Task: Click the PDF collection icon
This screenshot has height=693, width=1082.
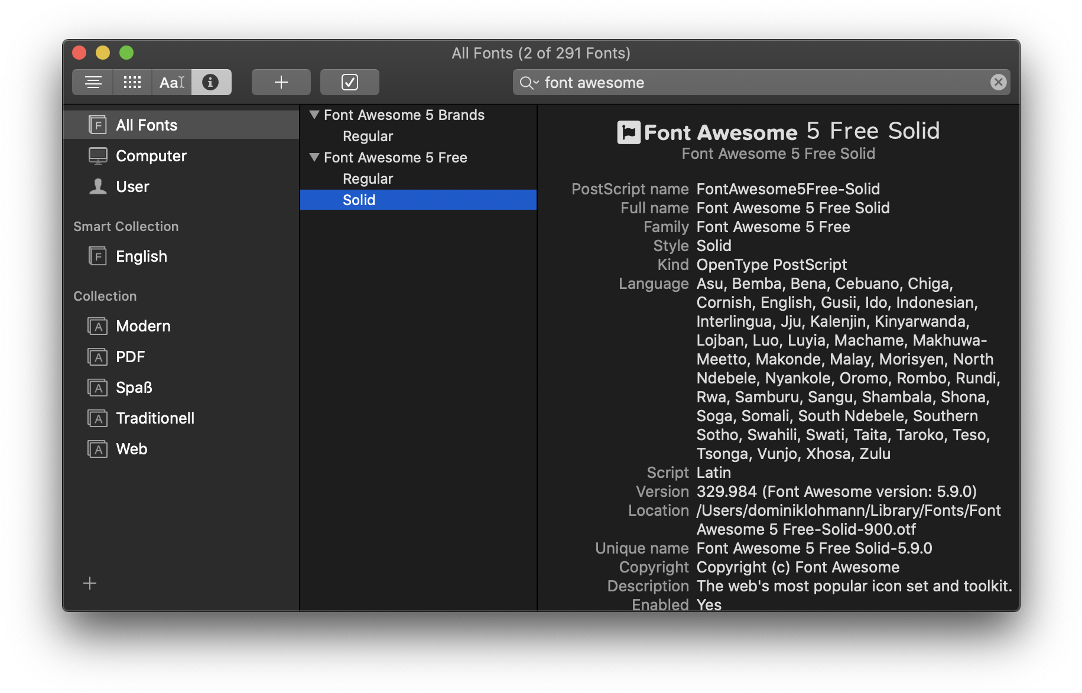Action: coord(98,356)
